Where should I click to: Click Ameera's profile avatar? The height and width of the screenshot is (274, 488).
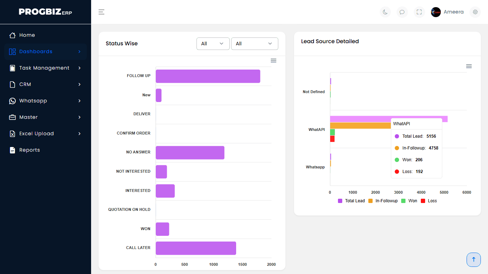tap(436, 12)
